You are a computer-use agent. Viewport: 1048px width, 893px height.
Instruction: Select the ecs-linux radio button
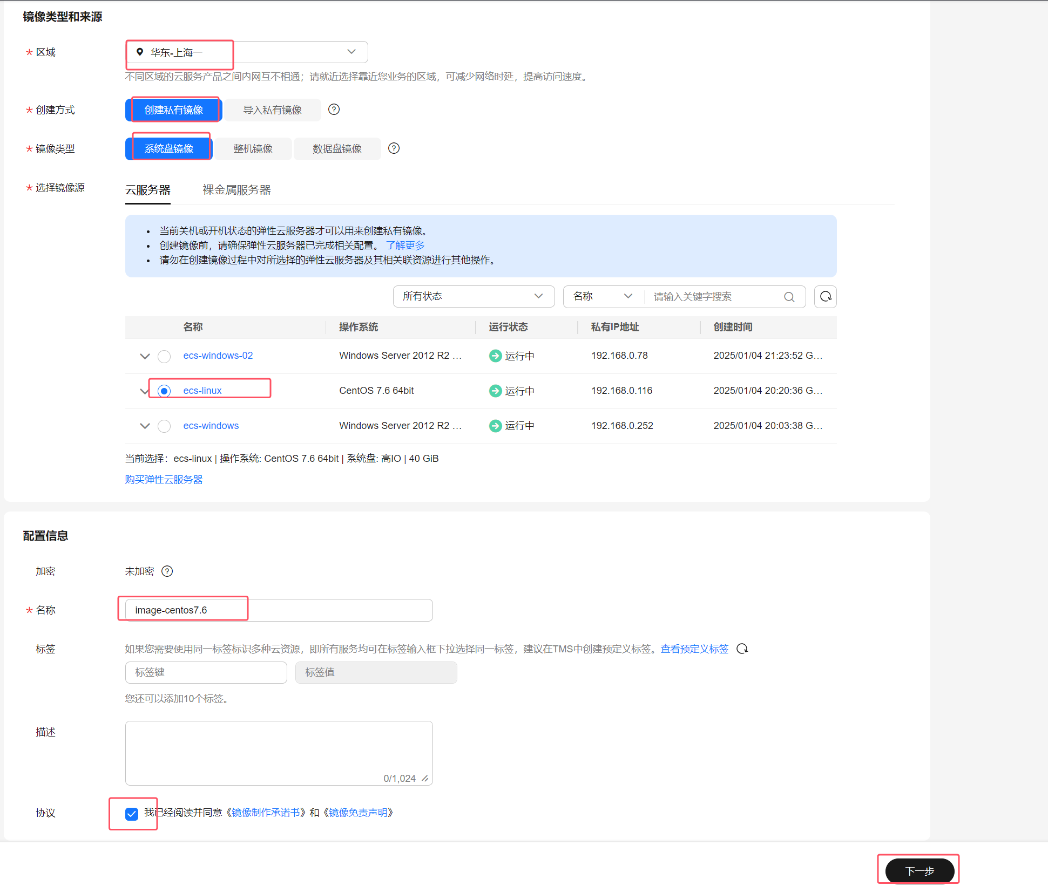[164, 391]
